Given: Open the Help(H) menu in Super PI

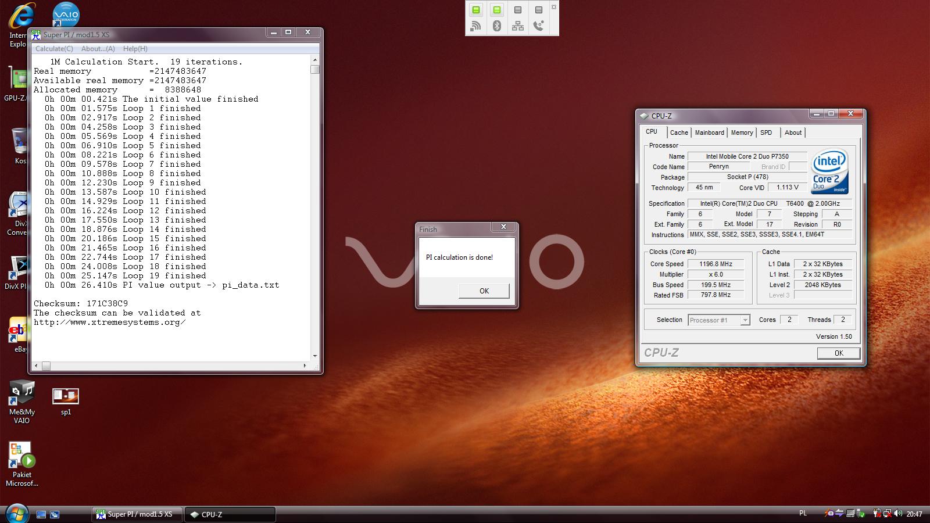Looking at the screenshot, I should point(135,49).
